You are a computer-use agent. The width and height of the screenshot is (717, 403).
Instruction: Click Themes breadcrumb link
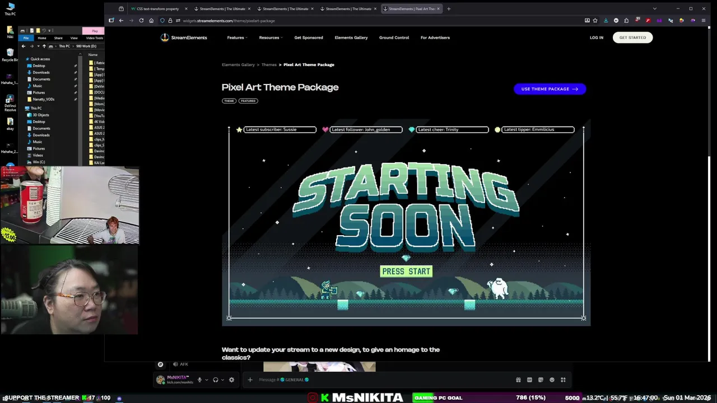click(269, 65)
